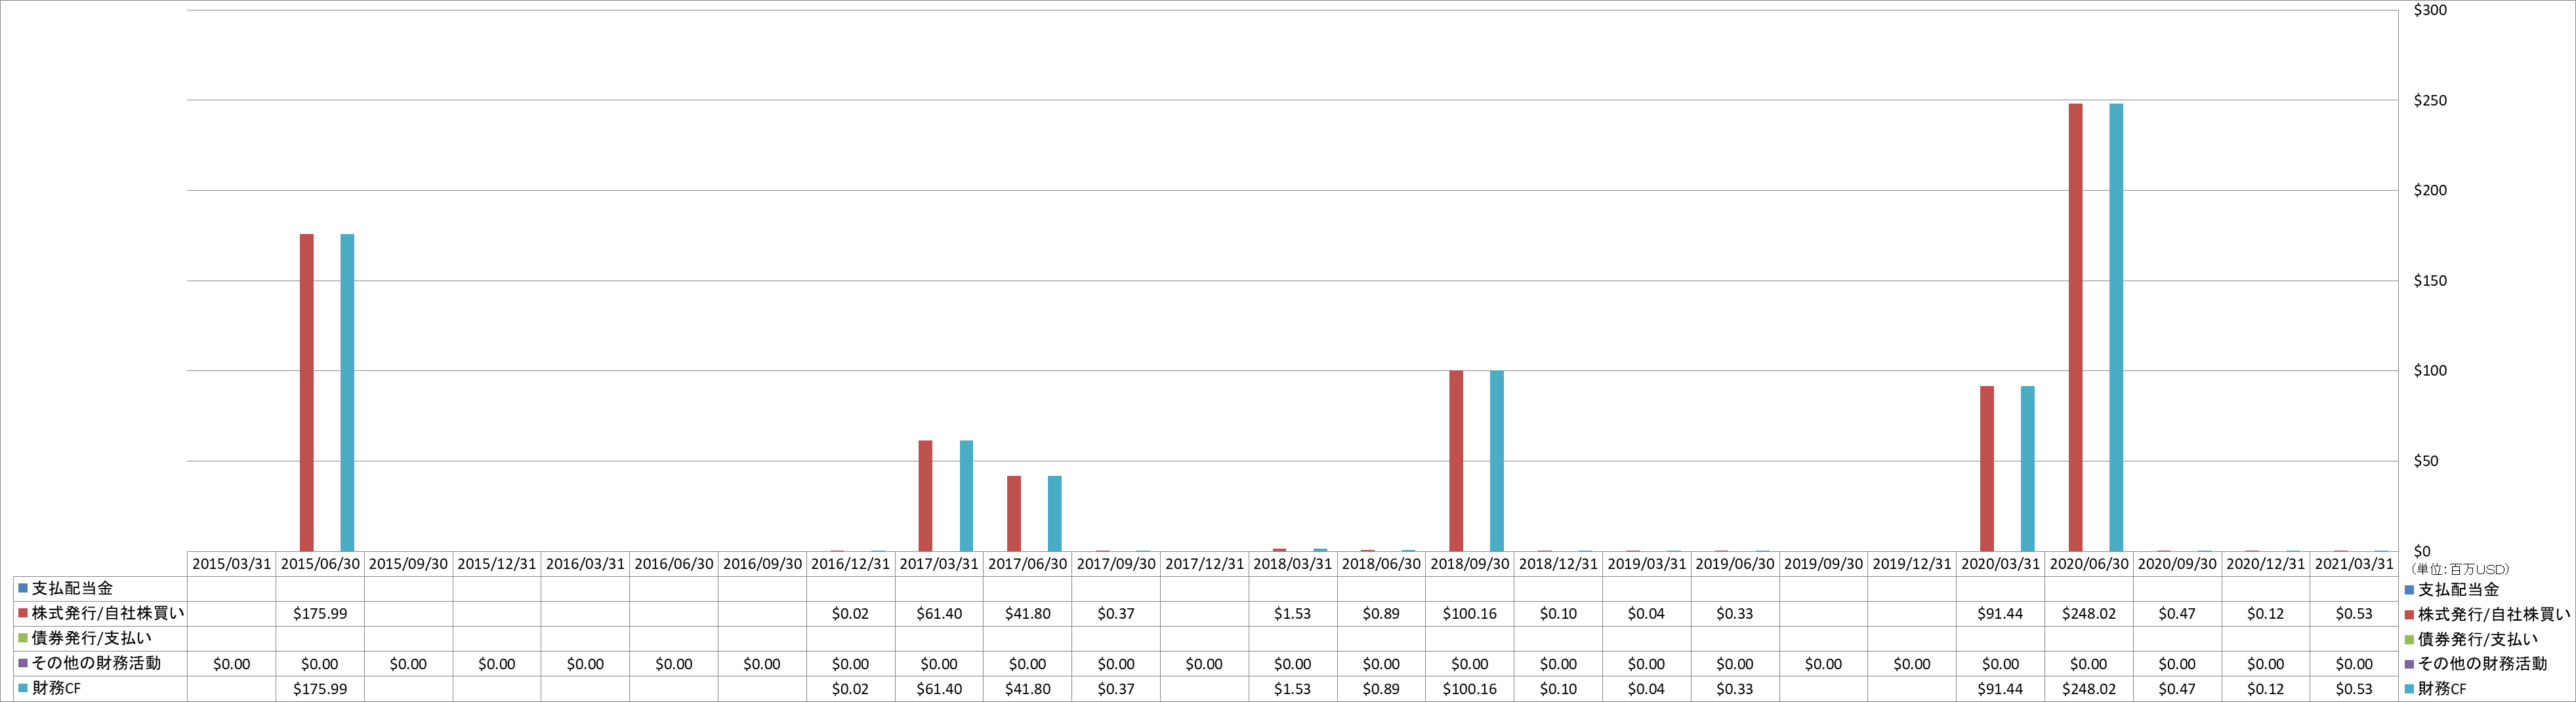Click the 2017/12/31 date header
The width and height of the screenshot is (2576, 702).
pos(1204,563)
